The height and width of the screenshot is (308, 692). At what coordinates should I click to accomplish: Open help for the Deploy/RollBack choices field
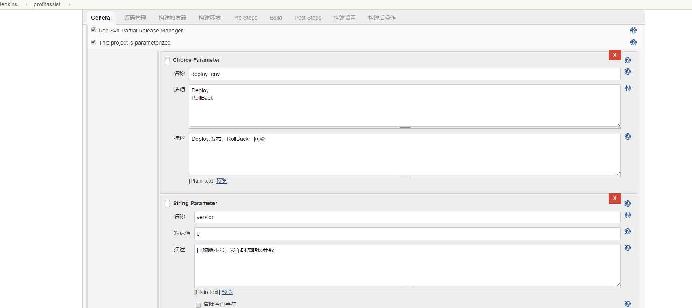(x=628, y=88)
